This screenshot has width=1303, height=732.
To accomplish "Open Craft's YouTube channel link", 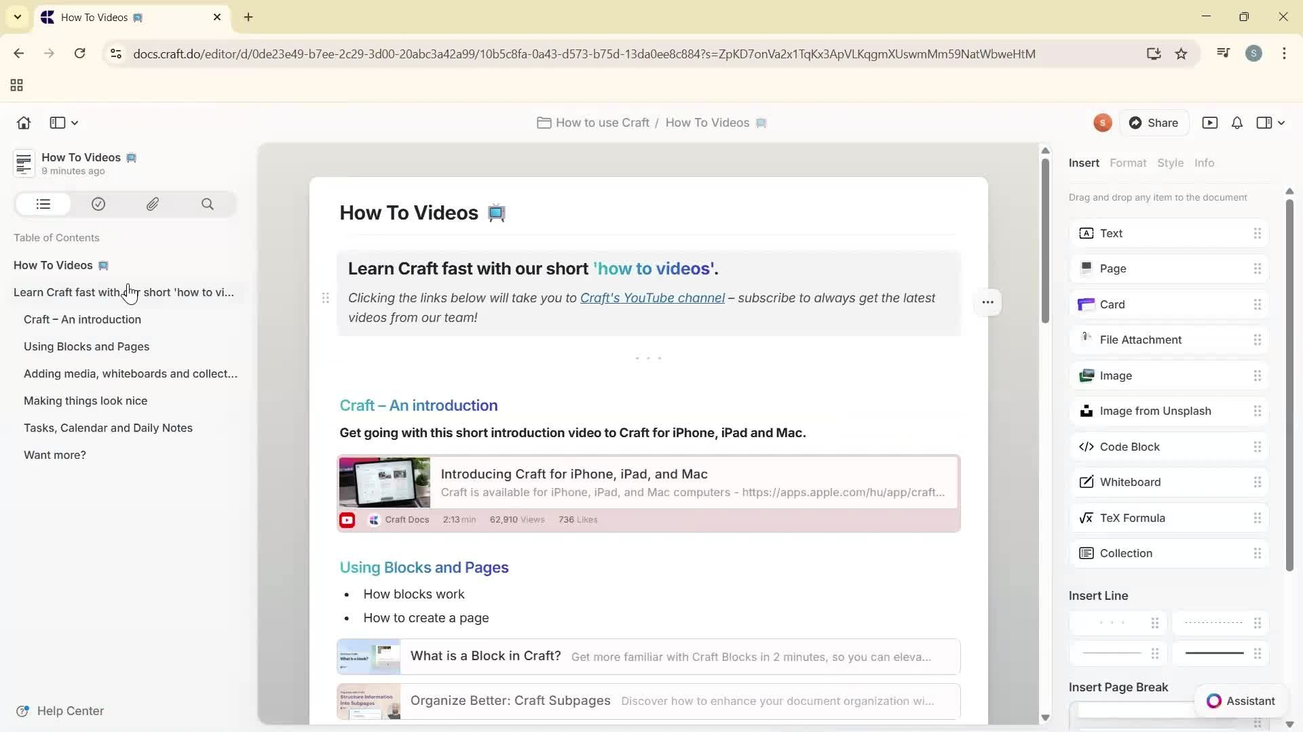I will pos(653,298).
